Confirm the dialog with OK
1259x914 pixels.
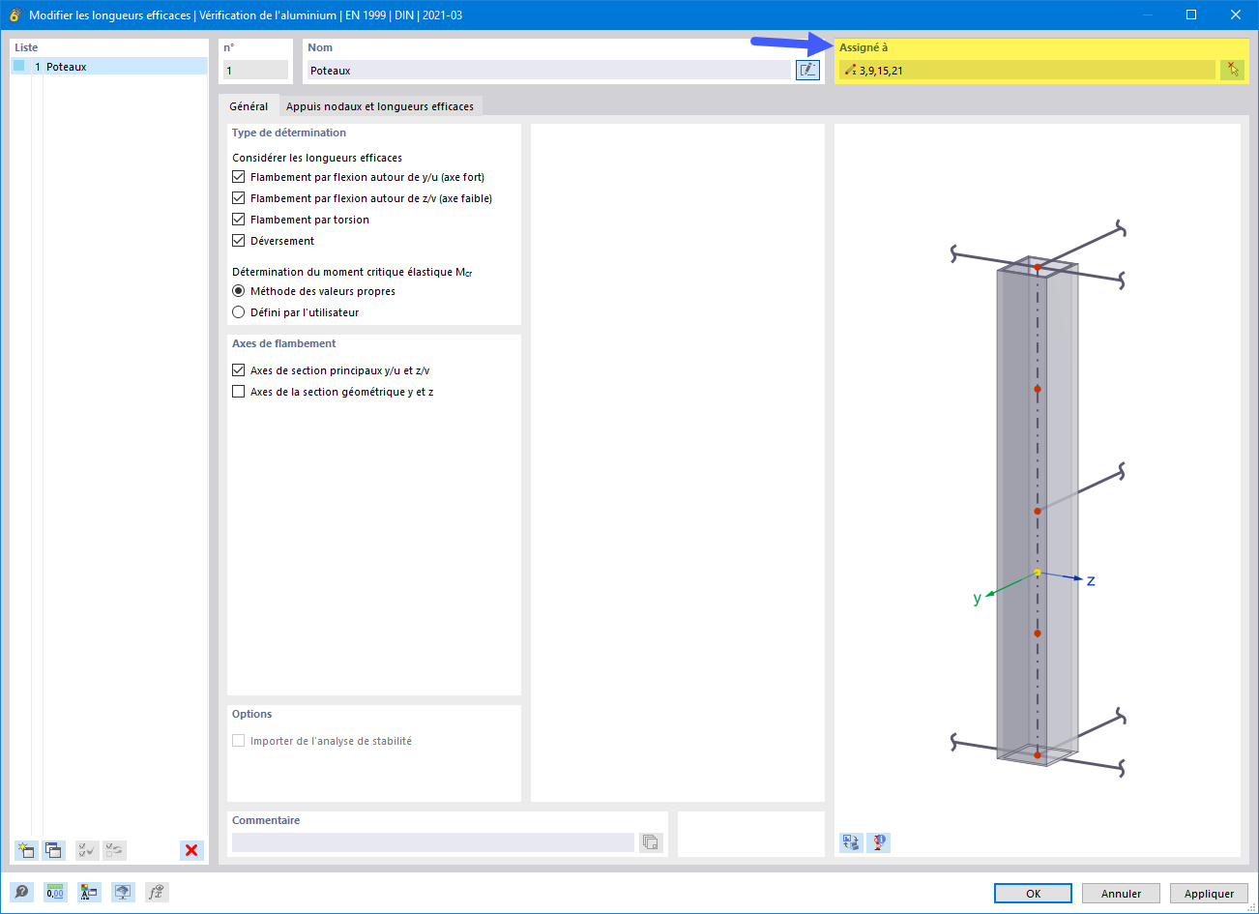tap(1033, 894)
